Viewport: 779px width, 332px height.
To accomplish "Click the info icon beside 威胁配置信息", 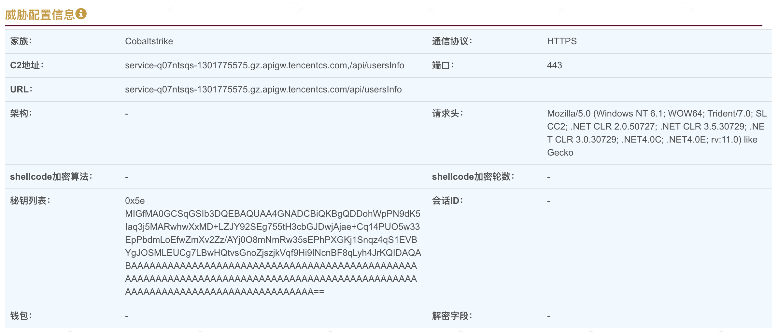I will point(81,14).
